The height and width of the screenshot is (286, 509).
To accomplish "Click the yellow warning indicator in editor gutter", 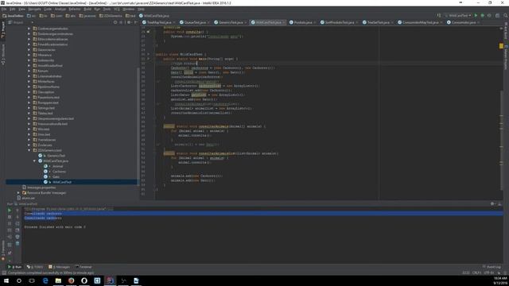I will (x=501, y=46).
